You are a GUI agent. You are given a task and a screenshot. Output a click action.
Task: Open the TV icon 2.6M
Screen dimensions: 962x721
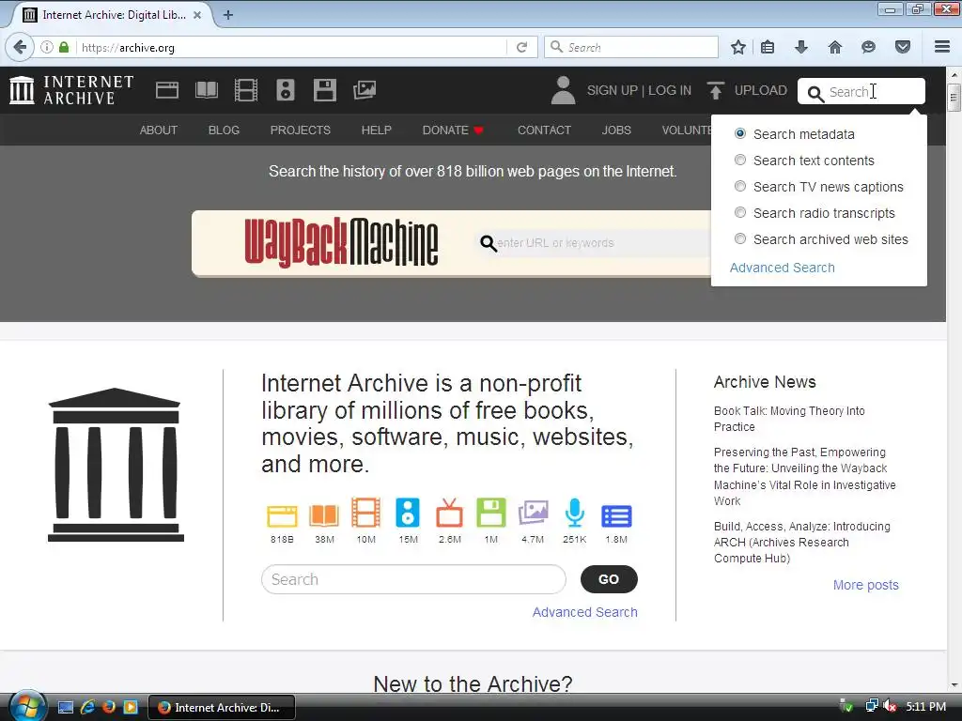coord(449,513)
